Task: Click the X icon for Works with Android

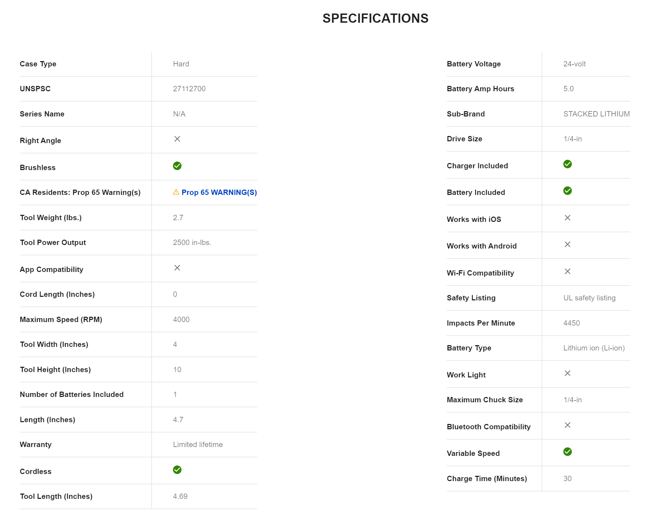Action: pos(568,244)
